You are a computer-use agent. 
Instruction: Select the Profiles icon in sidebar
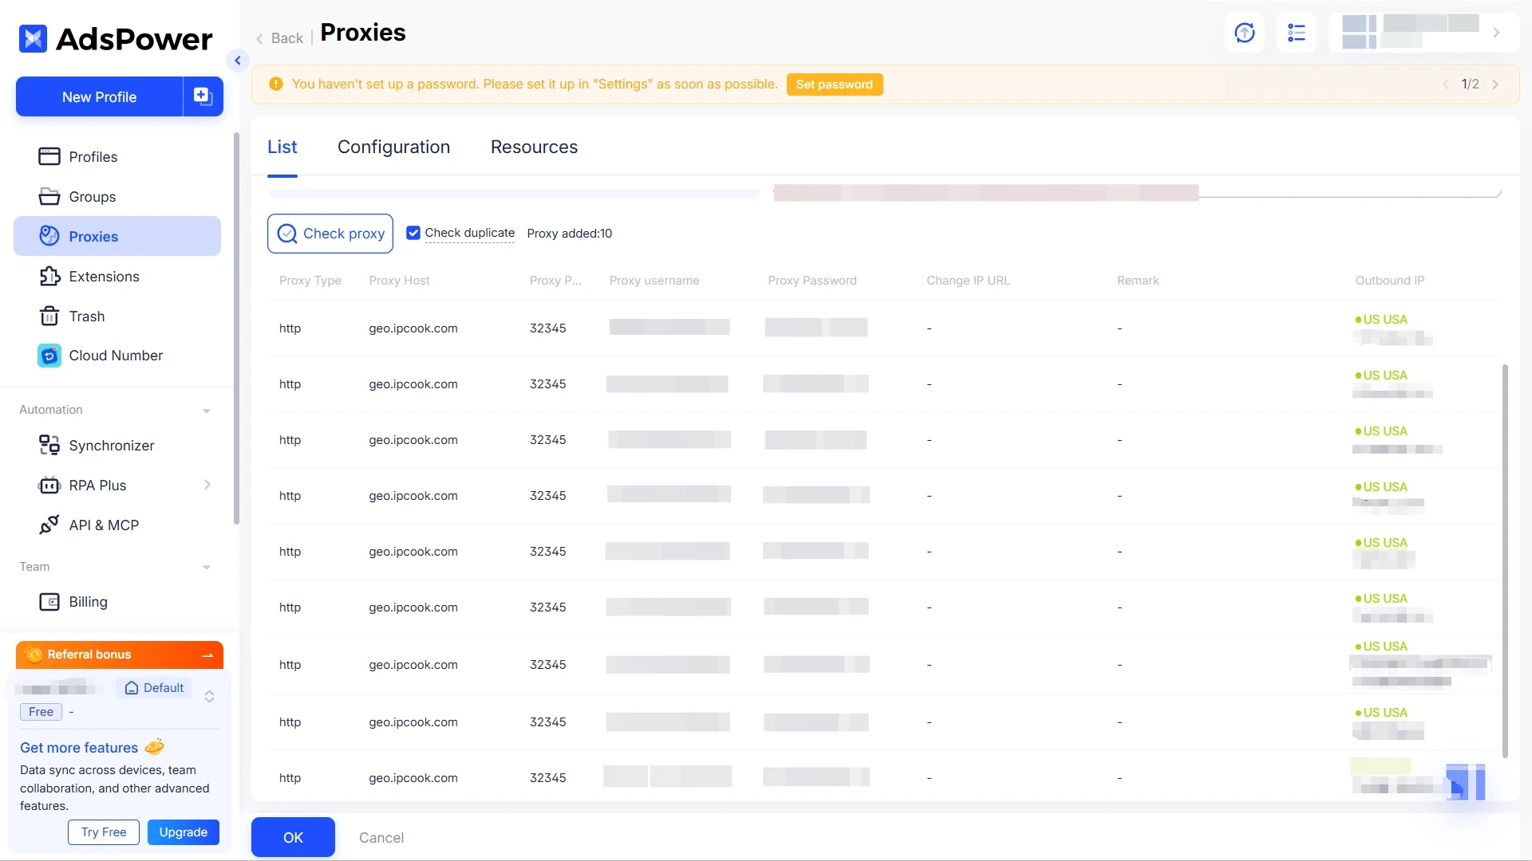[49, 156]
